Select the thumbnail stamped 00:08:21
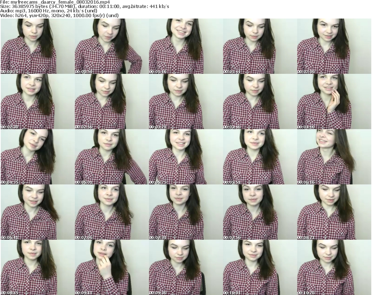 click(334, 212)
